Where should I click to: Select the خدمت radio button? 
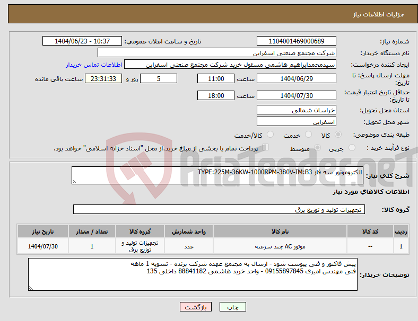tap(308, 135)
